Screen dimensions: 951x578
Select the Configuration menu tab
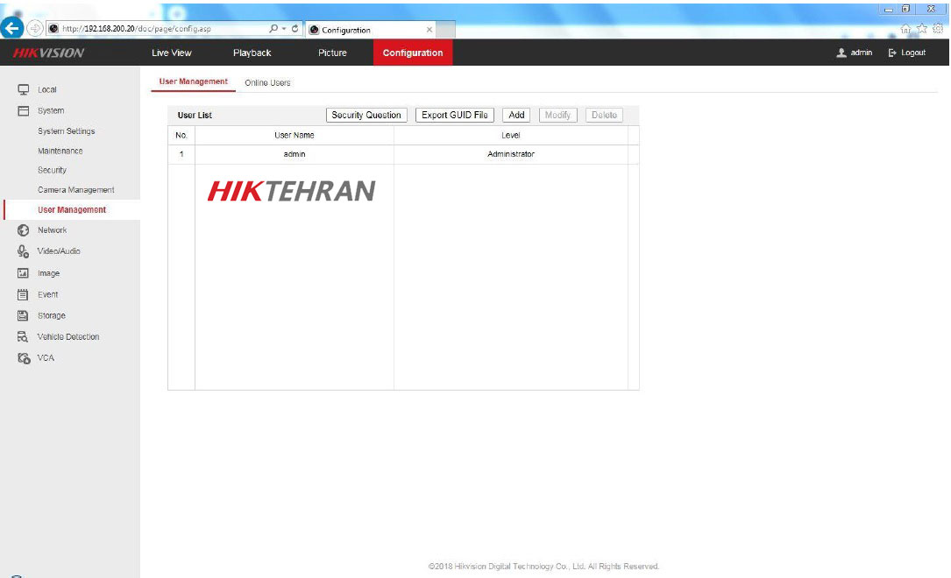[x=413, y=53]
